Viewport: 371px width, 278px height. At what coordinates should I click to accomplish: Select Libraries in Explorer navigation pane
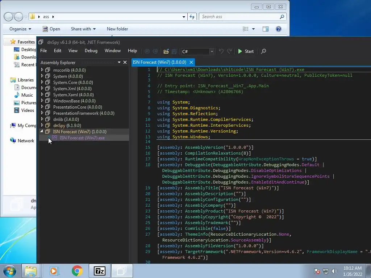(x=26, y=80)
